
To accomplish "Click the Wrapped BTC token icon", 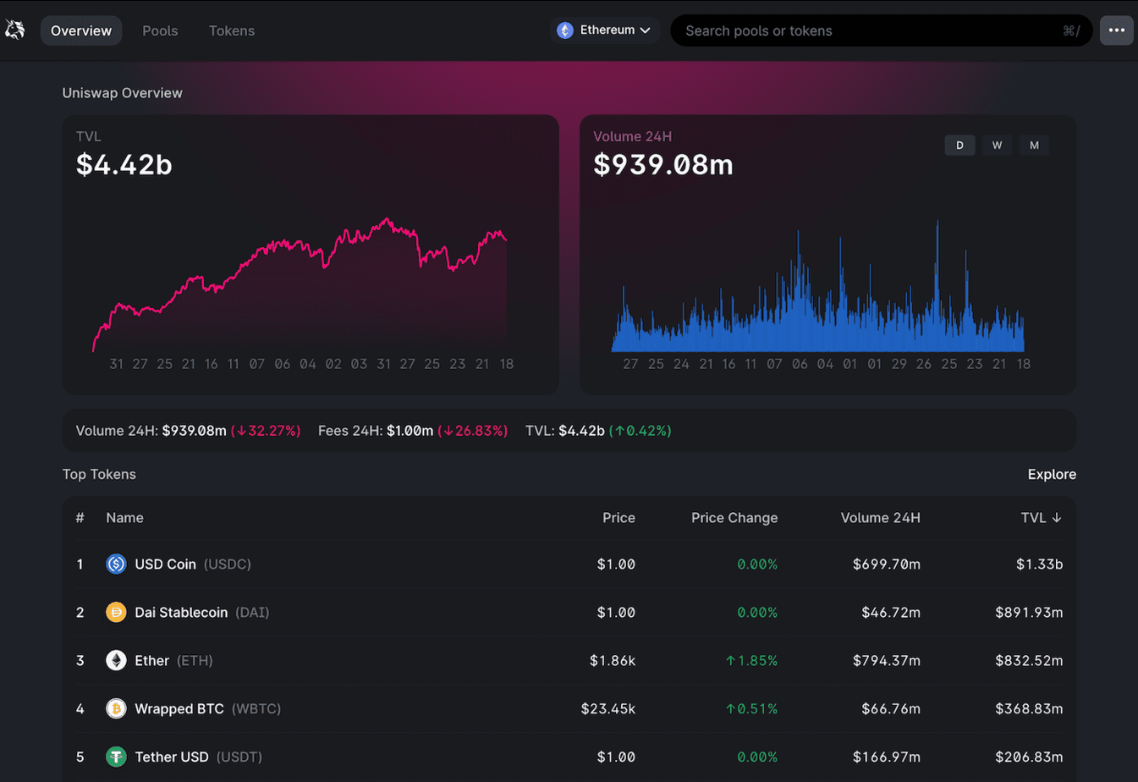I will click(116, 708).
